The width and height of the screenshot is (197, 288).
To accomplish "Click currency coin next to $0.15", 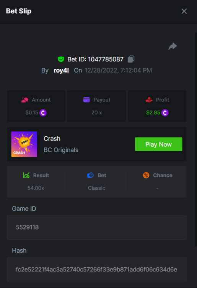I will [x=43, y=113].
